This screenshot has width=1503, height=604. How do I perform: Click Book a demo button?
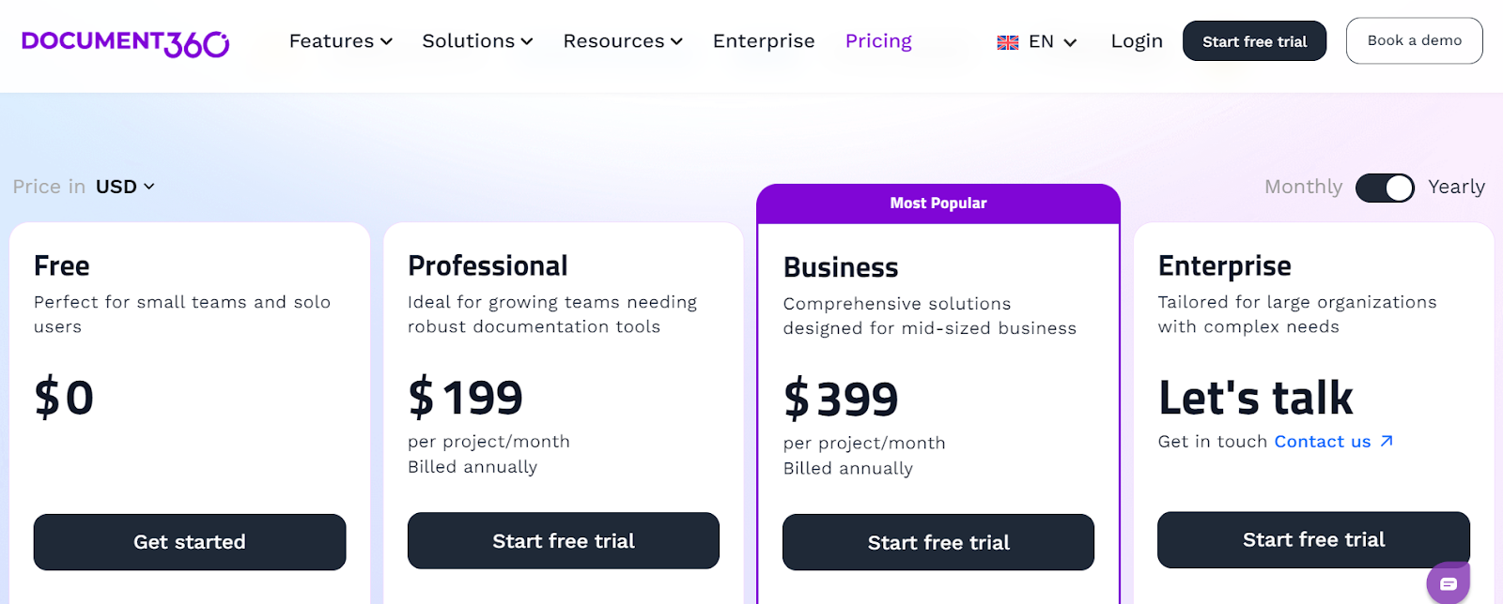coord(1414,40)
